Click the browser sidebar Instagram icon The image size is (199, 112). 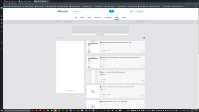pyautogui.click(x=2, y=26)
